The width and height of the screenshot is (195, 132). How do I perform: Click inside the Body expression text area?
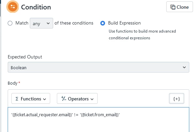[98, 120]
